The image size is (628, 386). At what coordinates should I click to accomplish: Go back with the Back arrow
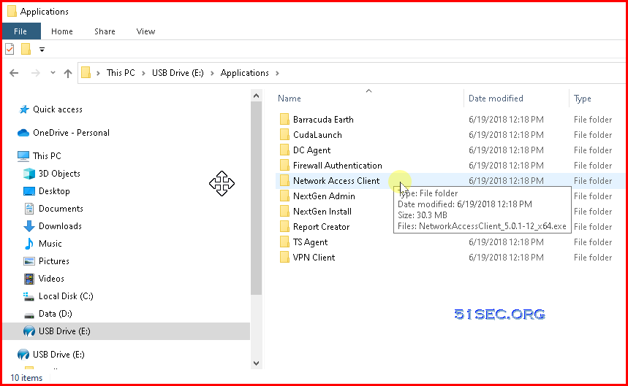(x=14, y=73)
